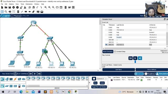Click the laptop labeled 10.10.10.2

click(x=12, y=63)
